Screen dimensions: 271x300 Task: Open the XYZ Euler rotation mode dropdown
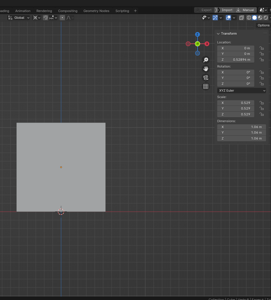[242, 90]
